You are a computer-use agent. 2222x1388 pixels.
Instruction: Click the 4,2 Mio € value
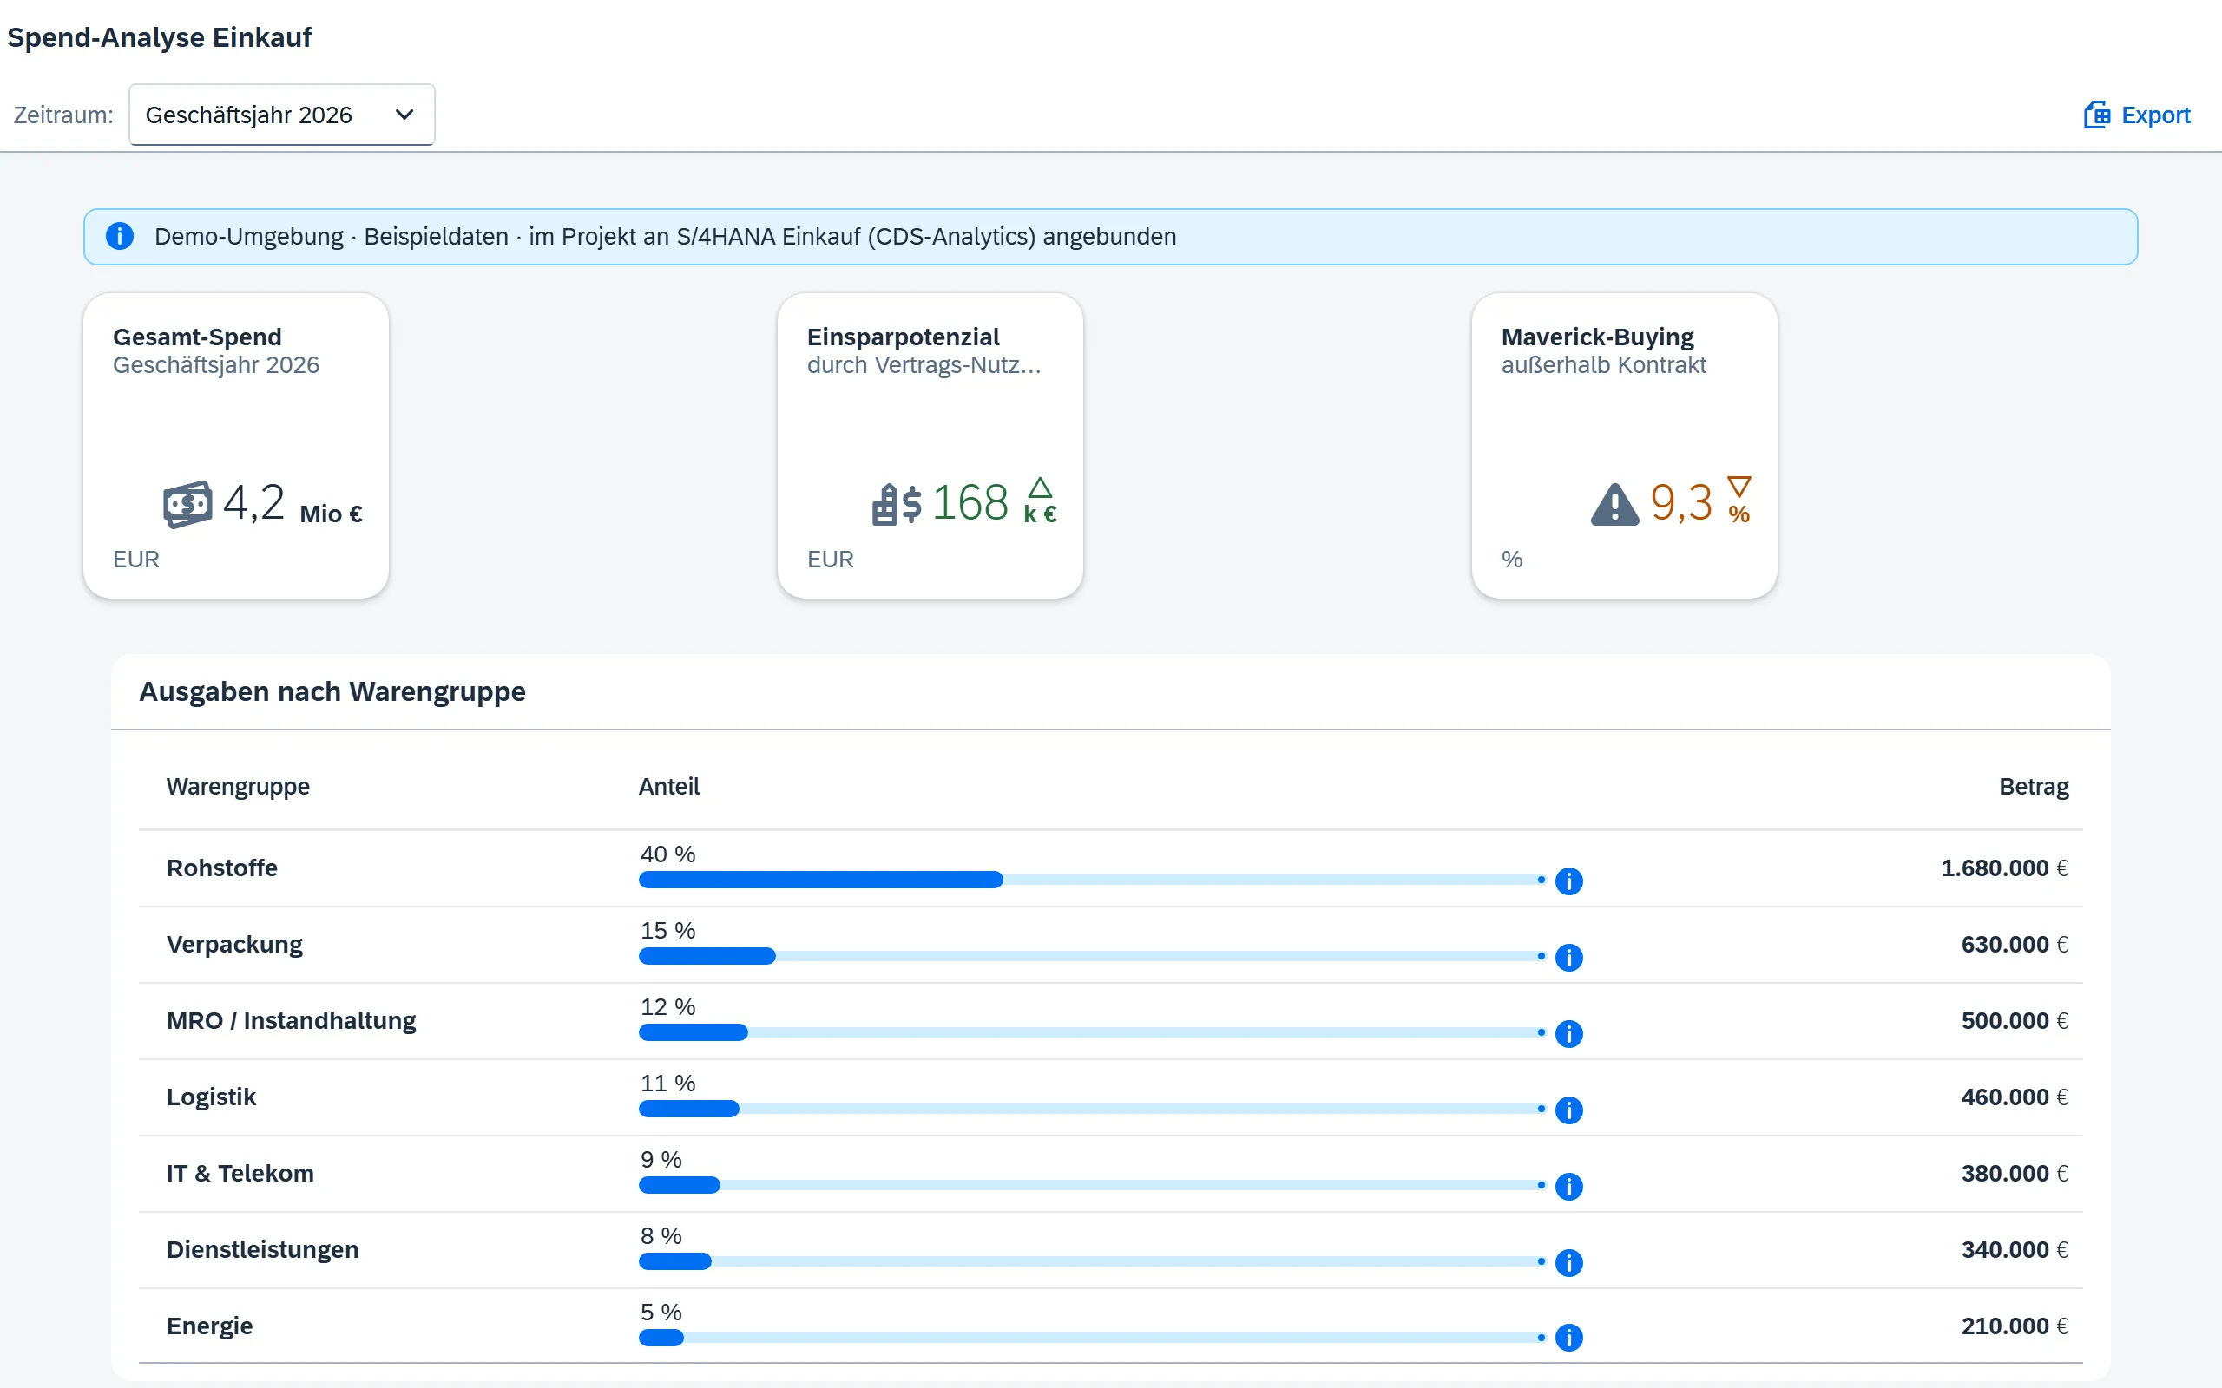click(293, 504)
